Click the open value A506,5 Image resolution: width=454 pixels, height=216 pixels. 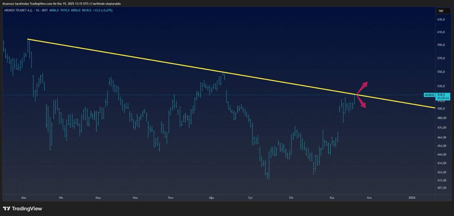pos(54,10)
